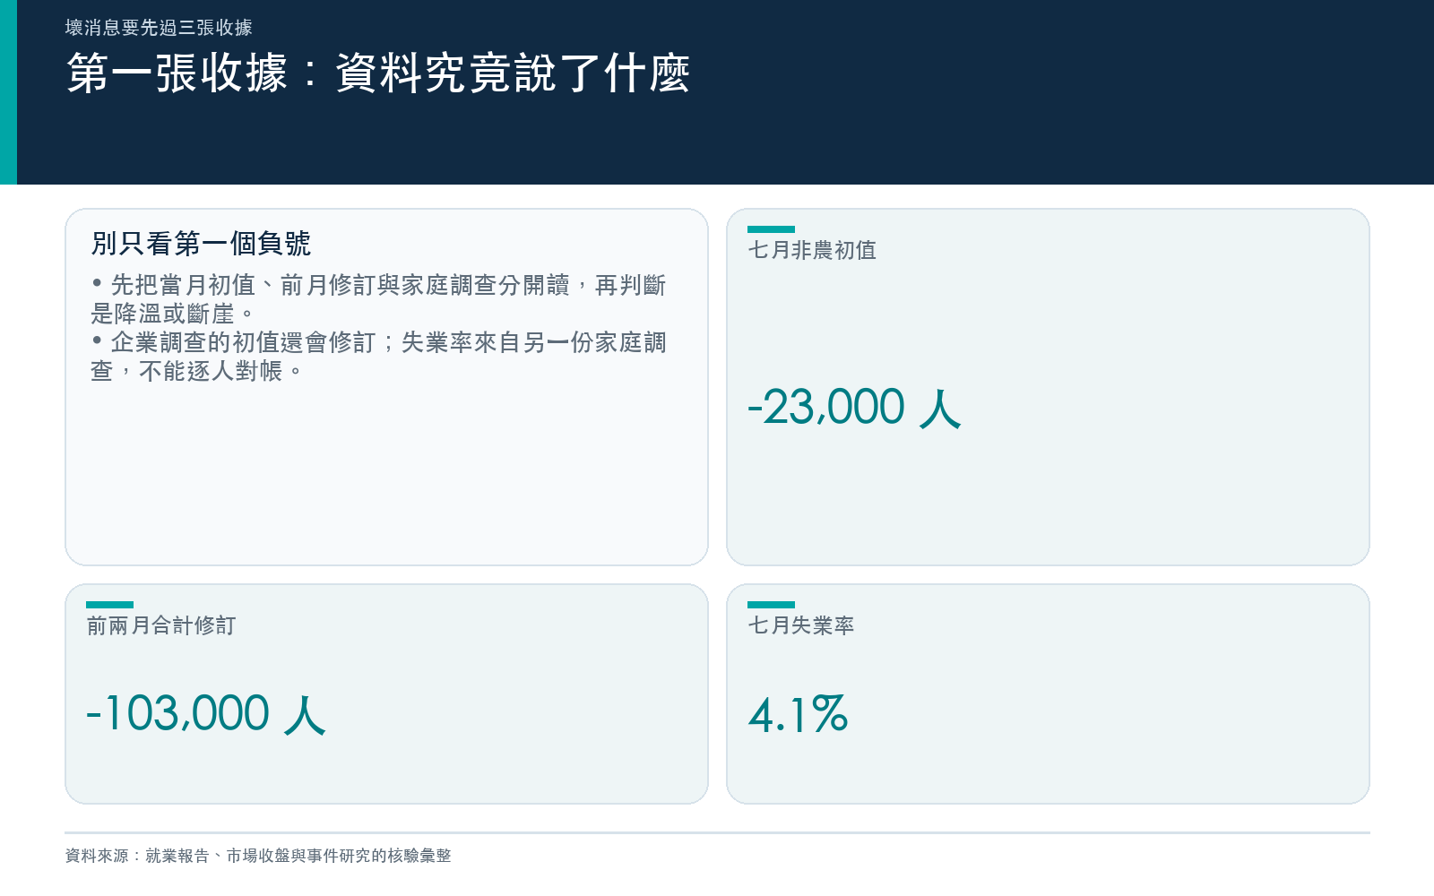Select the title 第一張收據：資料究竟說了什麼
1434x896 pixels.
[x=378, y=73]
